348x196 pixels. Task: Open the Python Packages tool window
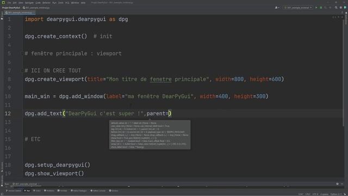click(x=79, y=191)
